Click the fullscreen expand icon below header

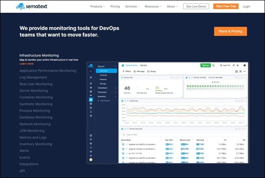coord(240,72)
